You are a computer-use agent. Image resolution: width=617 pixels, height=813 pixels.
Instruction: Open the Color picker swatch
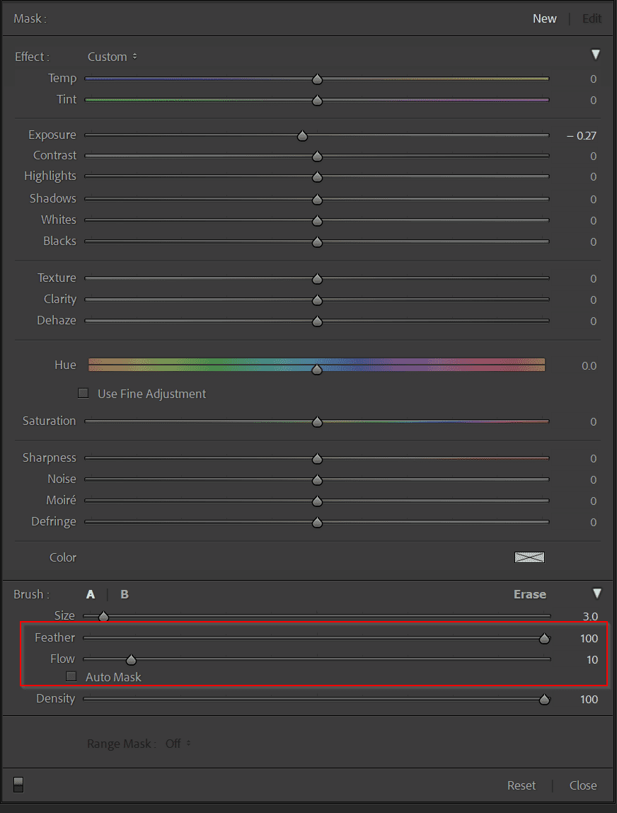pyautogui.click(x=529, y=557)
